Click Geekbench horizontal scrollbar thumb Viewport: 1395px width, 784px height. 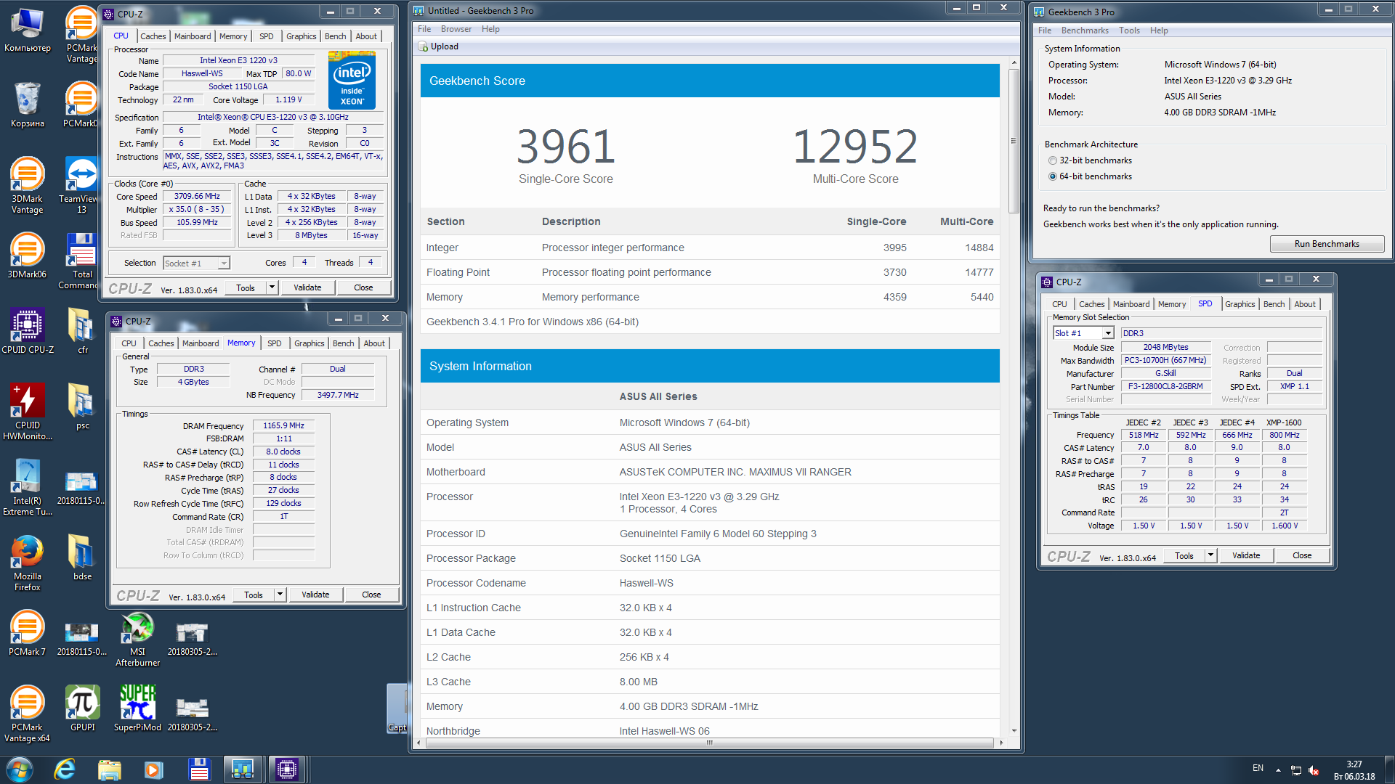pyautogui.click(x=708, y=743)
